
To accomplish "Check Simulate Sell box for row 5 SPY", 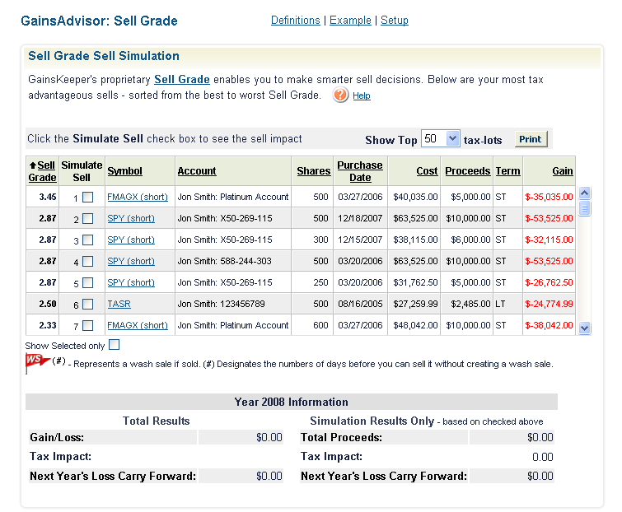I will pyautogui.click(x=87, y=282).
